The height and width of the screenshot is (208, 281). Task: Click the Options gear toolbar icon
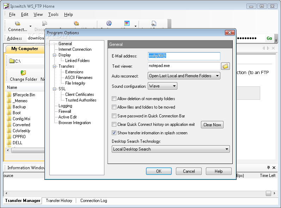109,23
